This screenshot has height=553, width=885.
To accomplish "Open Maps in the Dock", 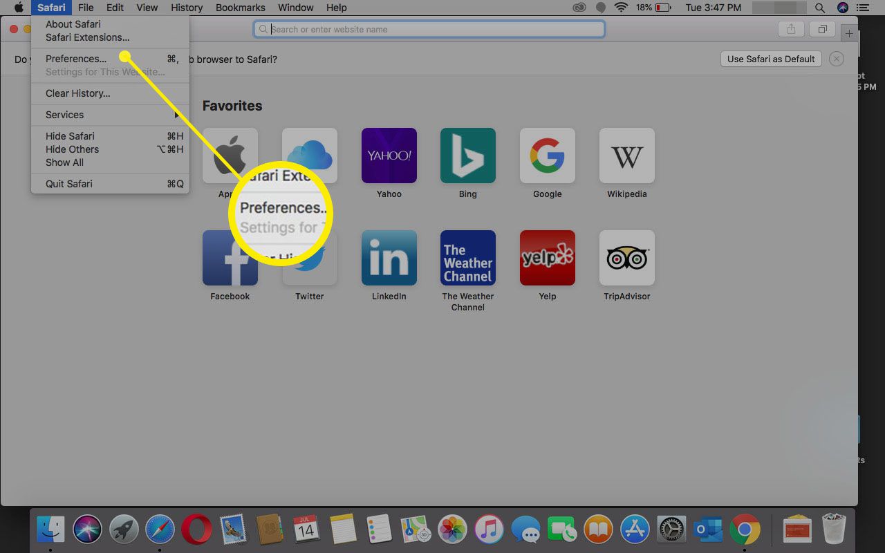I will (x=416, y=529).
